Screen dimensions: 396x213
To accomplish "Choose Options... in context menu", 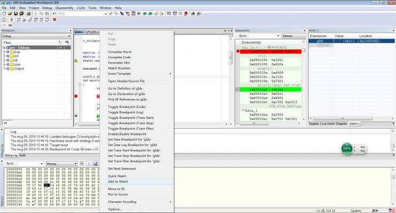I will [137, 209].
